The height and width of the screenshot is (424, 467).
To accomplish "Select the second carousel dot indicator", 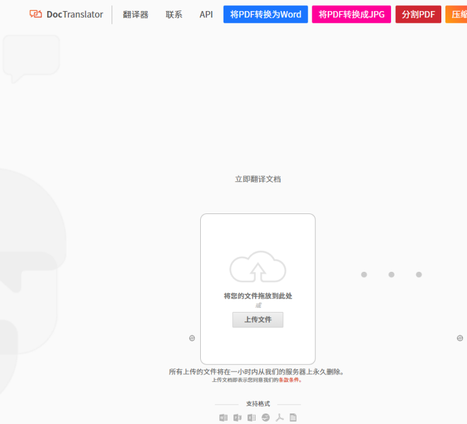I will (391, 274).
